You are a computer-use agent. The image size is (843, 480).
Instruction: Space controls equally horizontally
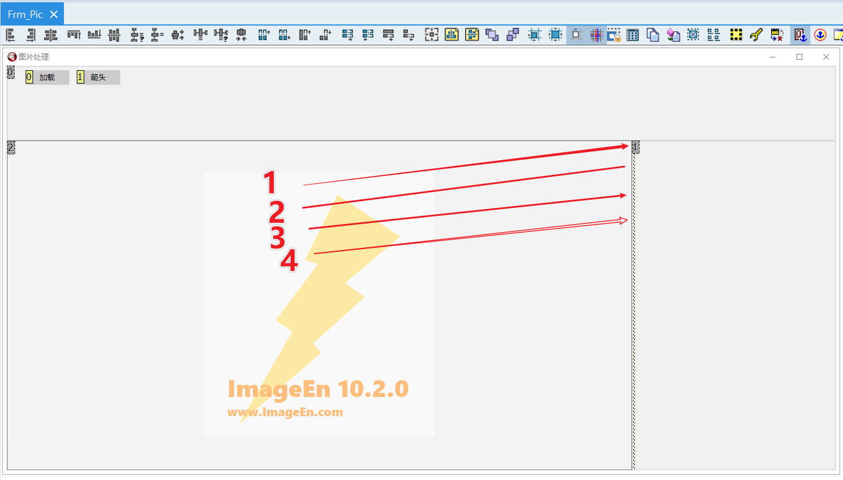click(x=201, y=35)
